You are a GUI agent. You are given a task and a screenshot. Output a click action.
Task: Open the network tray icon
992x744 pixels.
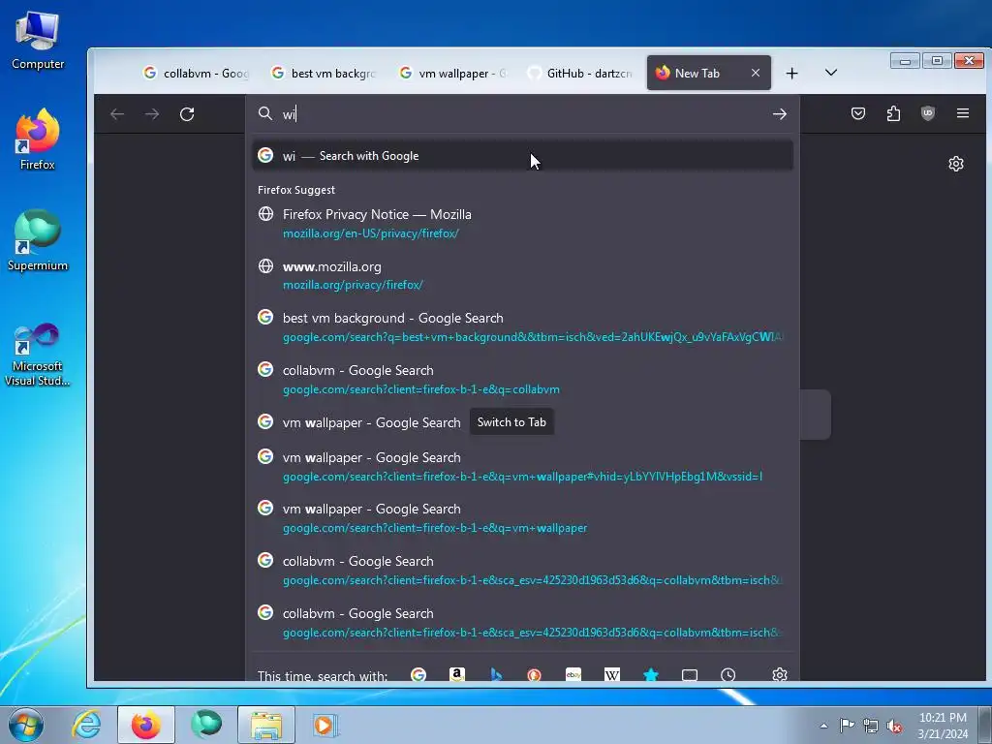coord(871,726)
